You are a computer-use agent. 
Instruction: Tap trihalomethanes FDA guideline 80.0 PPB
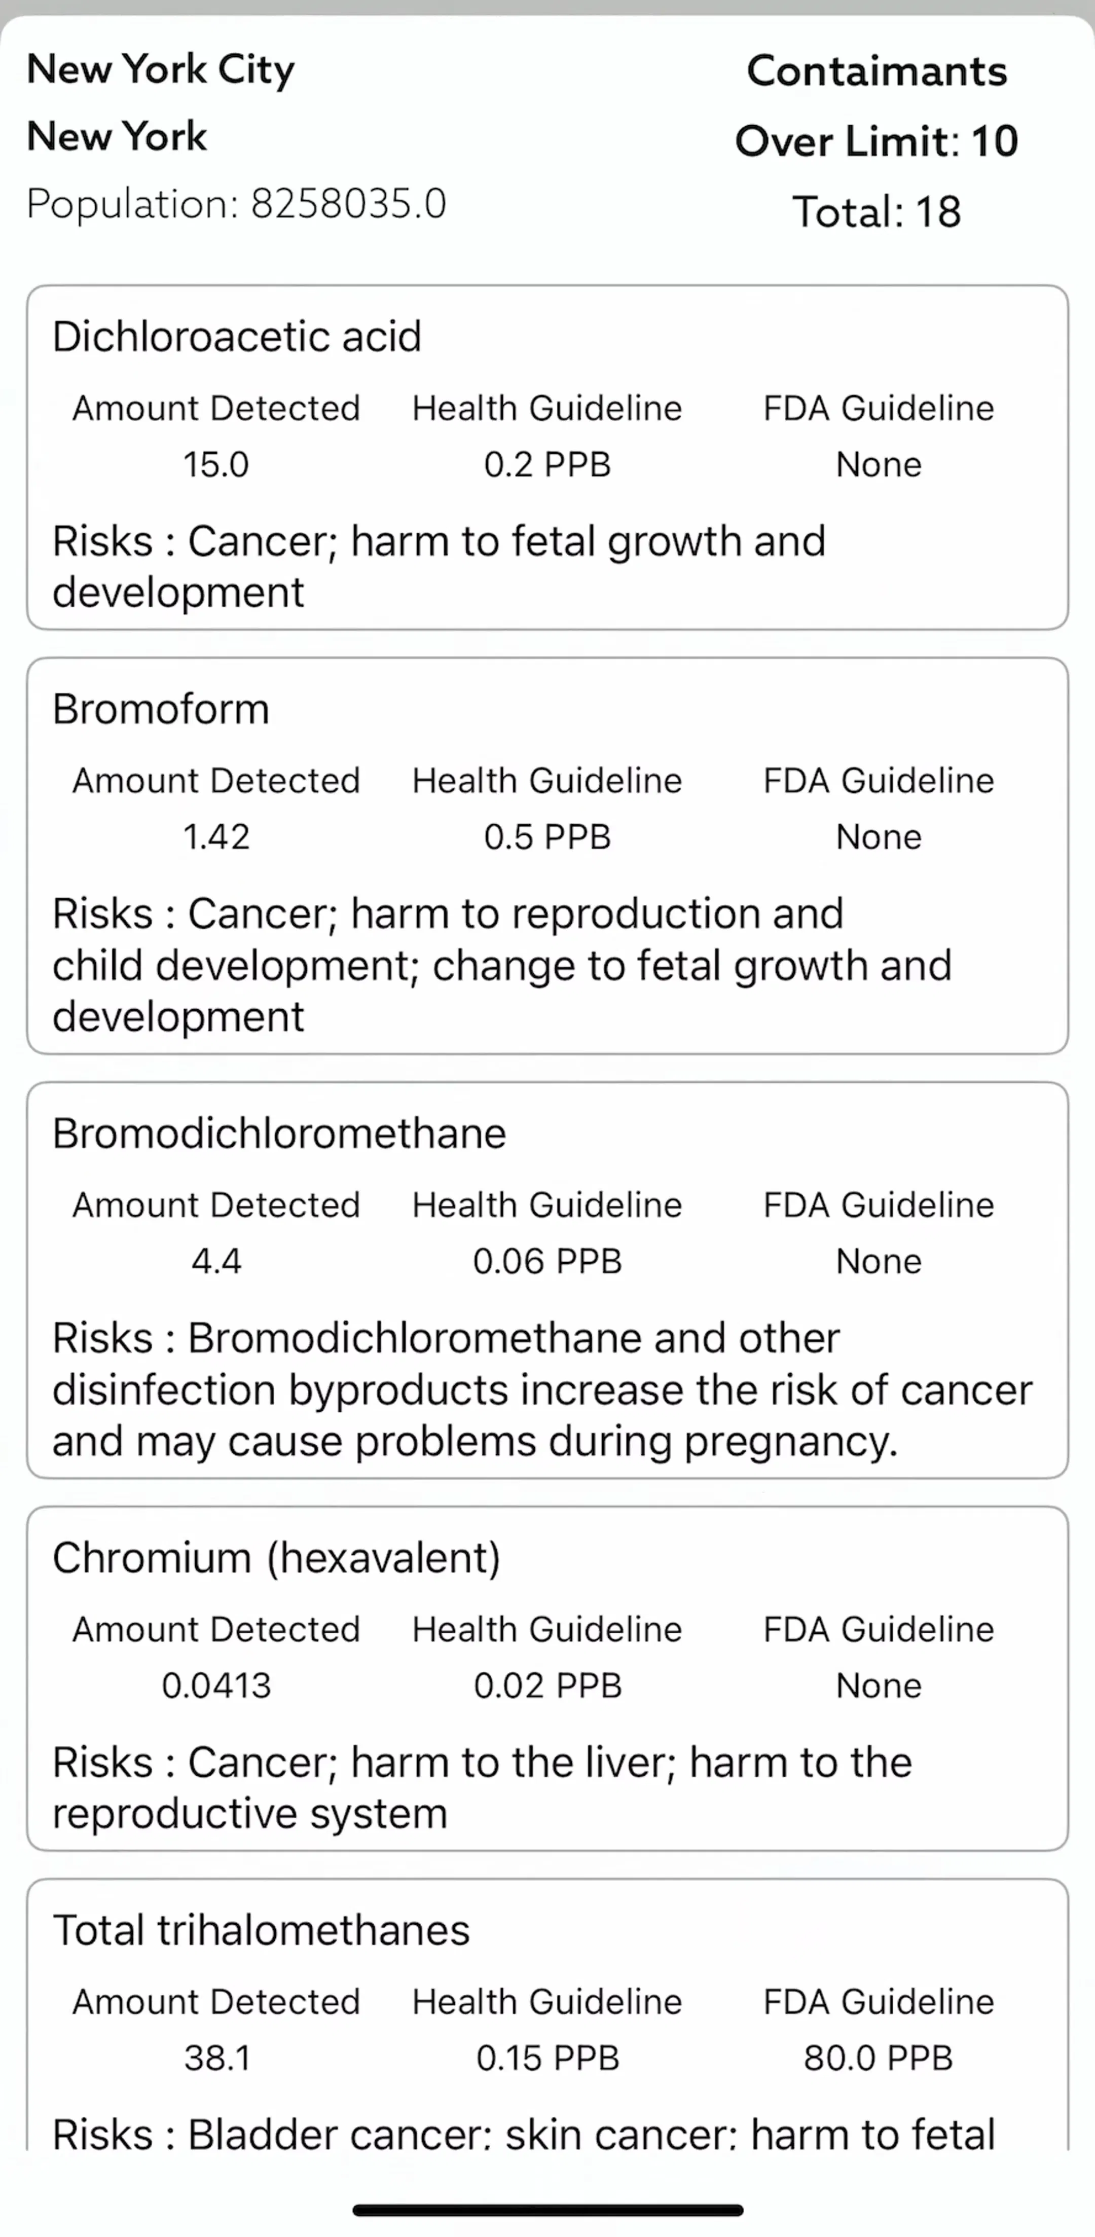click(x=878, y=2058)
